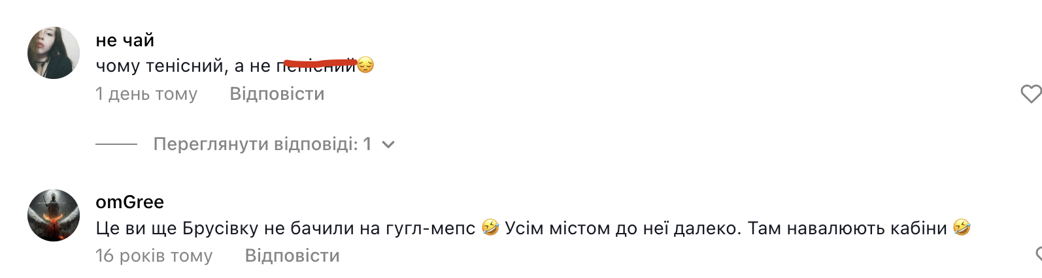Viewport: 1042px width, 278px height.
Task: Reply to omGree's comment via Відповісти
Action: click(x=292, y=256)
